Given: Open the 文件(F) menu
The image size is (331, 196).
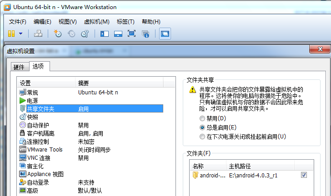Looking at the screenshot, I should coord(18,22).
